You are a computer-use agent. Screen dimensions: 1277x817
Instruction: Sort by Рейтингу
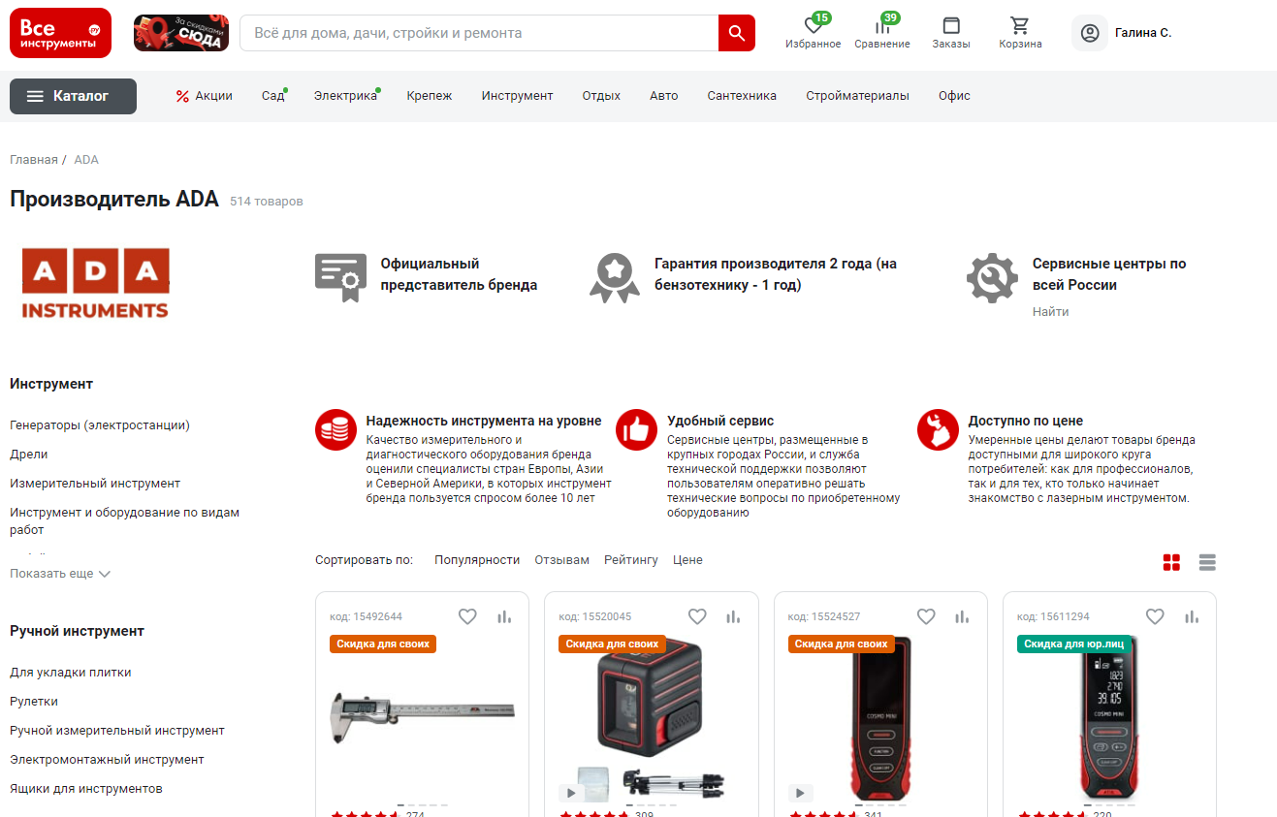tap(631, 560)
